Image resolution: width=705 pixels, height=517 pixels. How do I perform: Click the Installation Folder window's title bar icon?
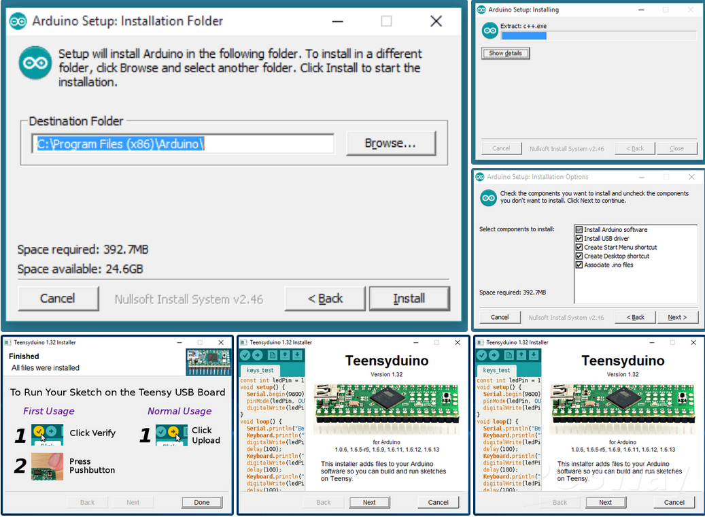(x=18, y=21)
